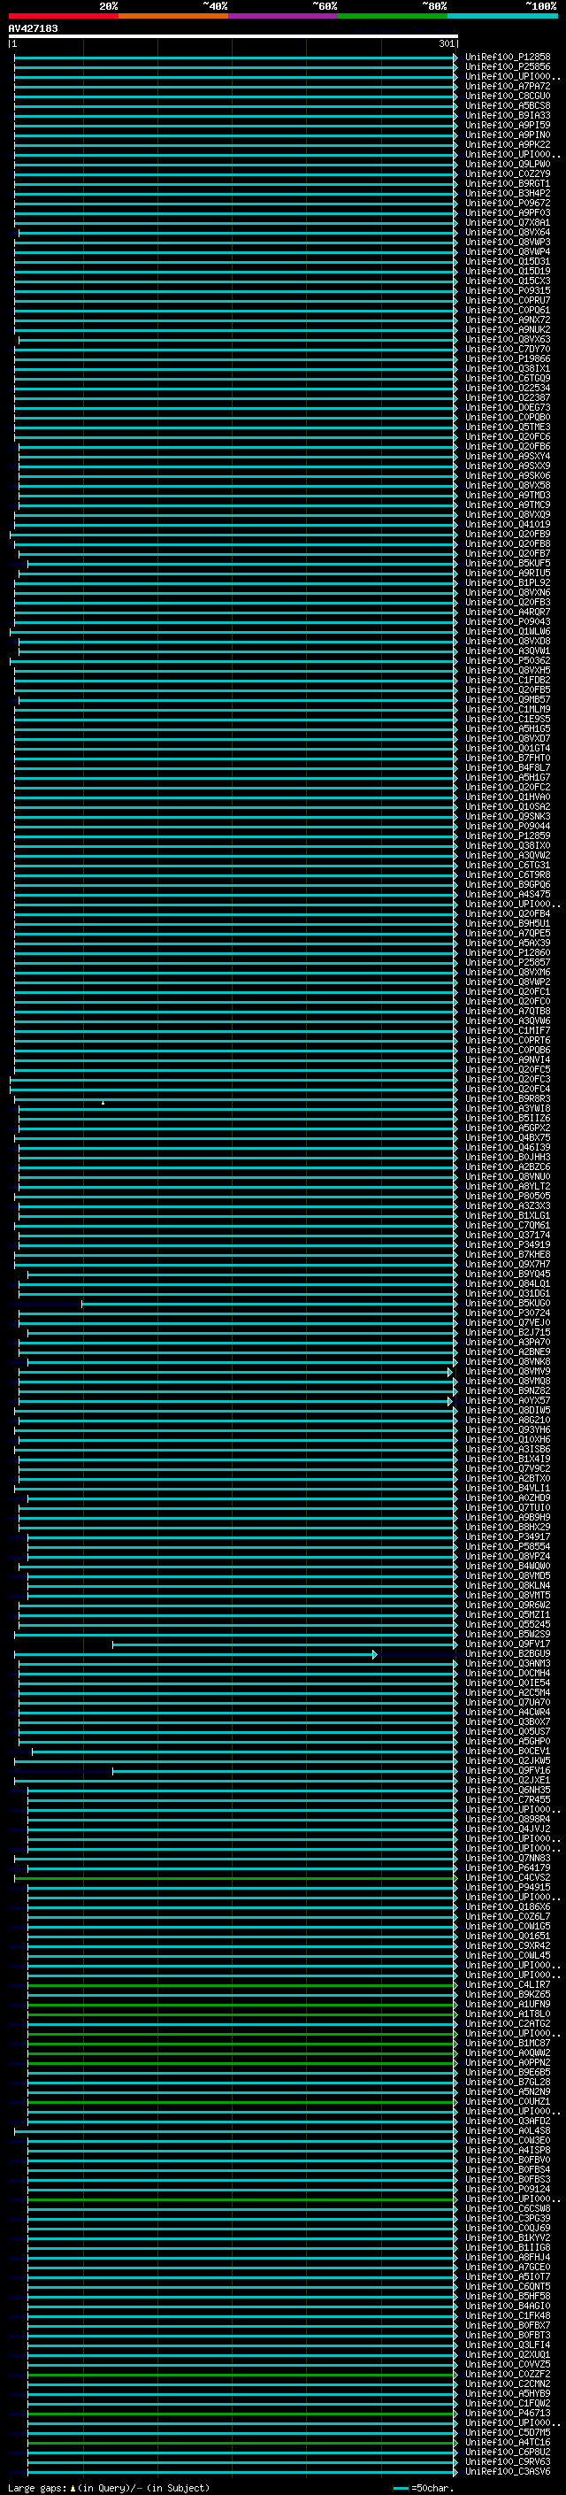This screenshot has width=566, height=2495.
Task: Select hit label UniRef100_P30724
Action: pos(508,1313)
